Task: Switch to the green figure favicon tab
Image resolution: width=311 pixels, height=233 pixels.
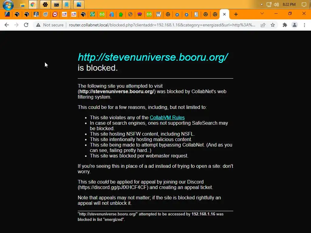Action: (x=121, y=14)
